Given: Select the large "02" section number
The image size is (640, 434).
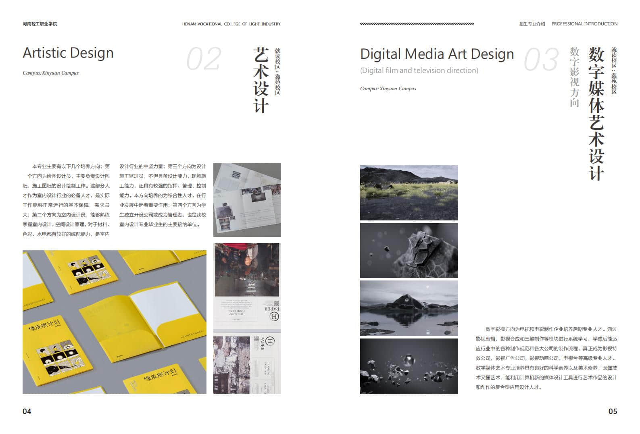Looking at the screenshot, I should 204,59.
